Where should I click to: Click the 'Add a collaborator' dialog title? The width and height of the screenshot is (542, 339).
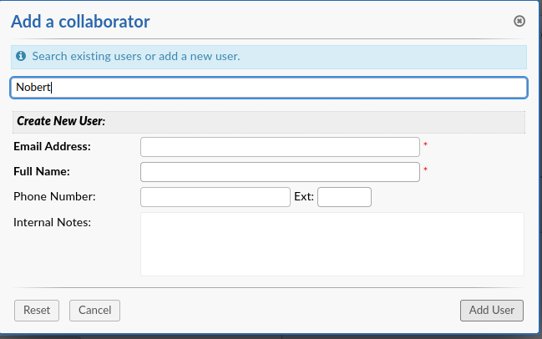80,22
